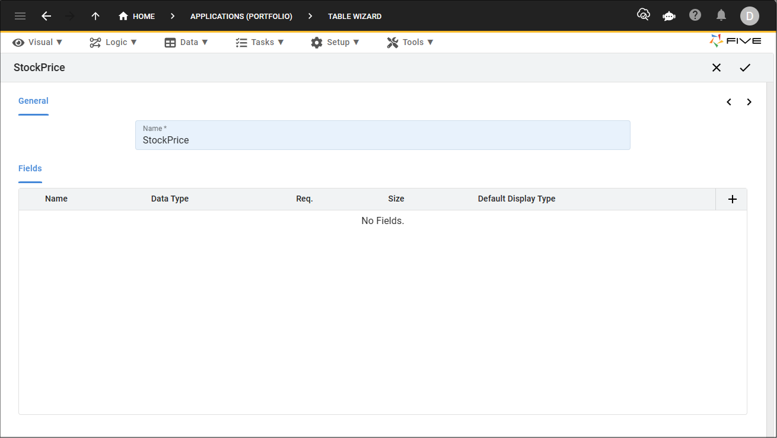Click the Name input field
Image resolution: width=777 pixels, height=438 pixels.
click(x=383, y=135)
